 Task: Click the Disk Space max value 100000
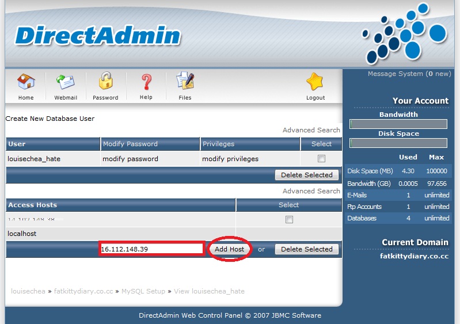click(436, 171)
